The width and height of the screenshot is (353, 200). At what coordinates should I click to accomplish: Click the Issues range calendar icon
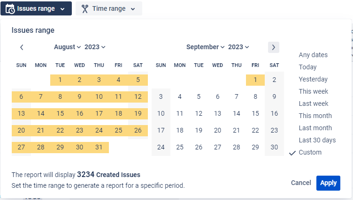coord(10,8)
